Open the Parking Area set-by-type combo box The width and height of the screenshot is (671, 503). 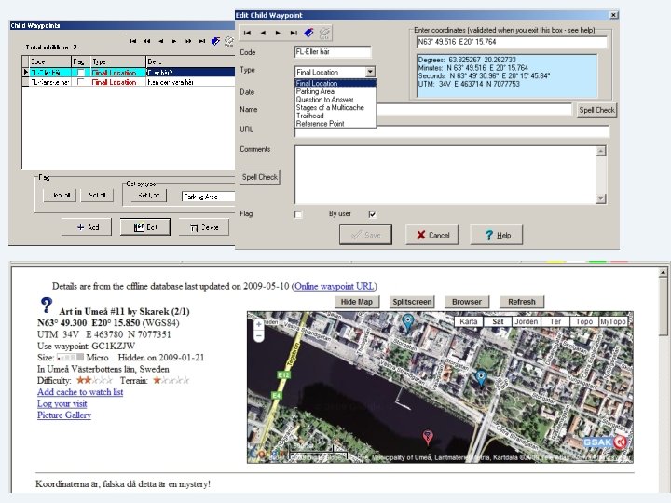pyautogui.click(x=209, y=197)
